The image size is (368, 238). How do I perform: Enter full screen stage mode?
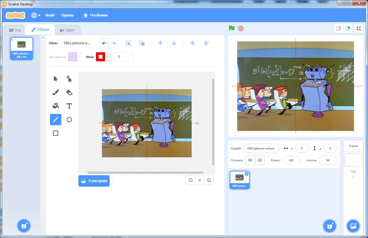click(x=359, y=28)
